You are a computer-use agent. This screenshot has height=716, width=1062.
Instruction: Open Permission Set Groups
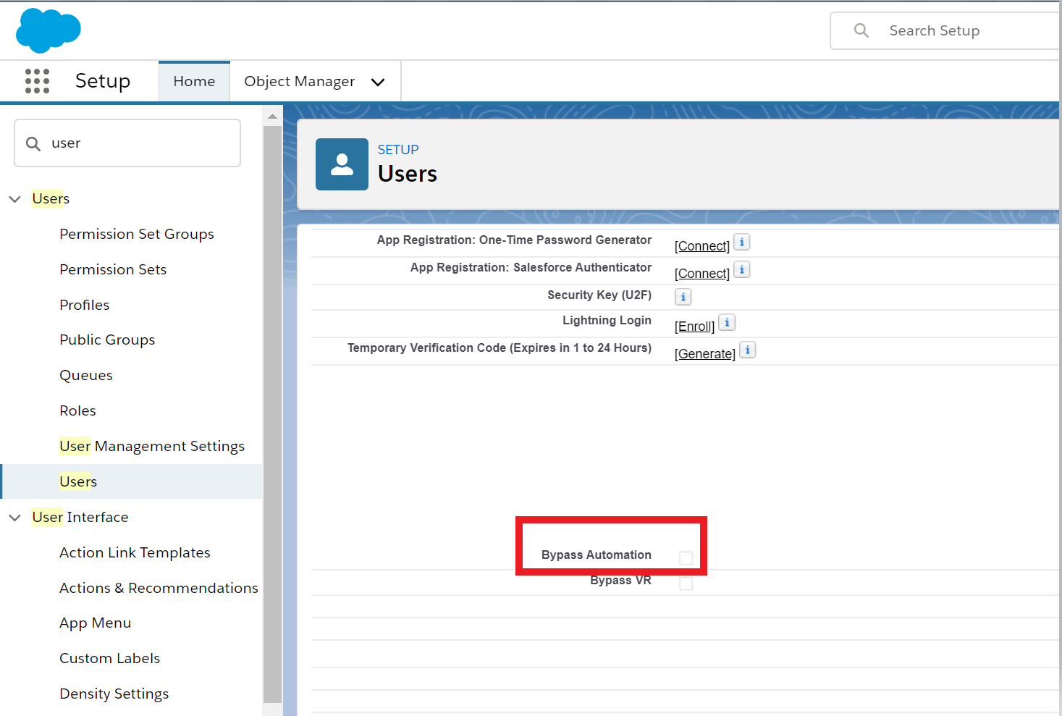pyautogui.click(x=137, y=234)
